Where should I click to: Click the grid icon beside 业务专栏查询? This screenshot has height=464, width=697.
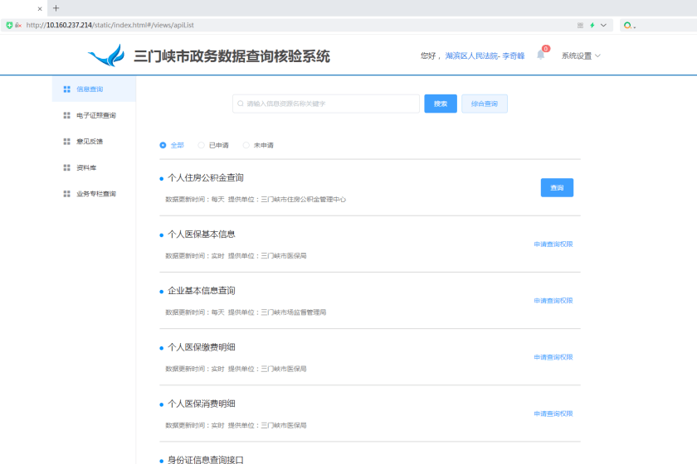click(67, 194)
